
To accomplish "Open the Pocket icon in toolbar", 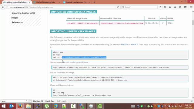I will 185,7.
